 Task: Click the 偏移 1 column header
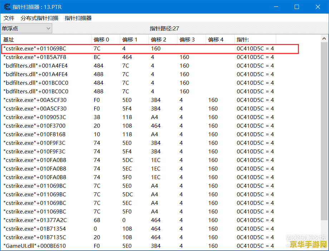coord(134,39)
